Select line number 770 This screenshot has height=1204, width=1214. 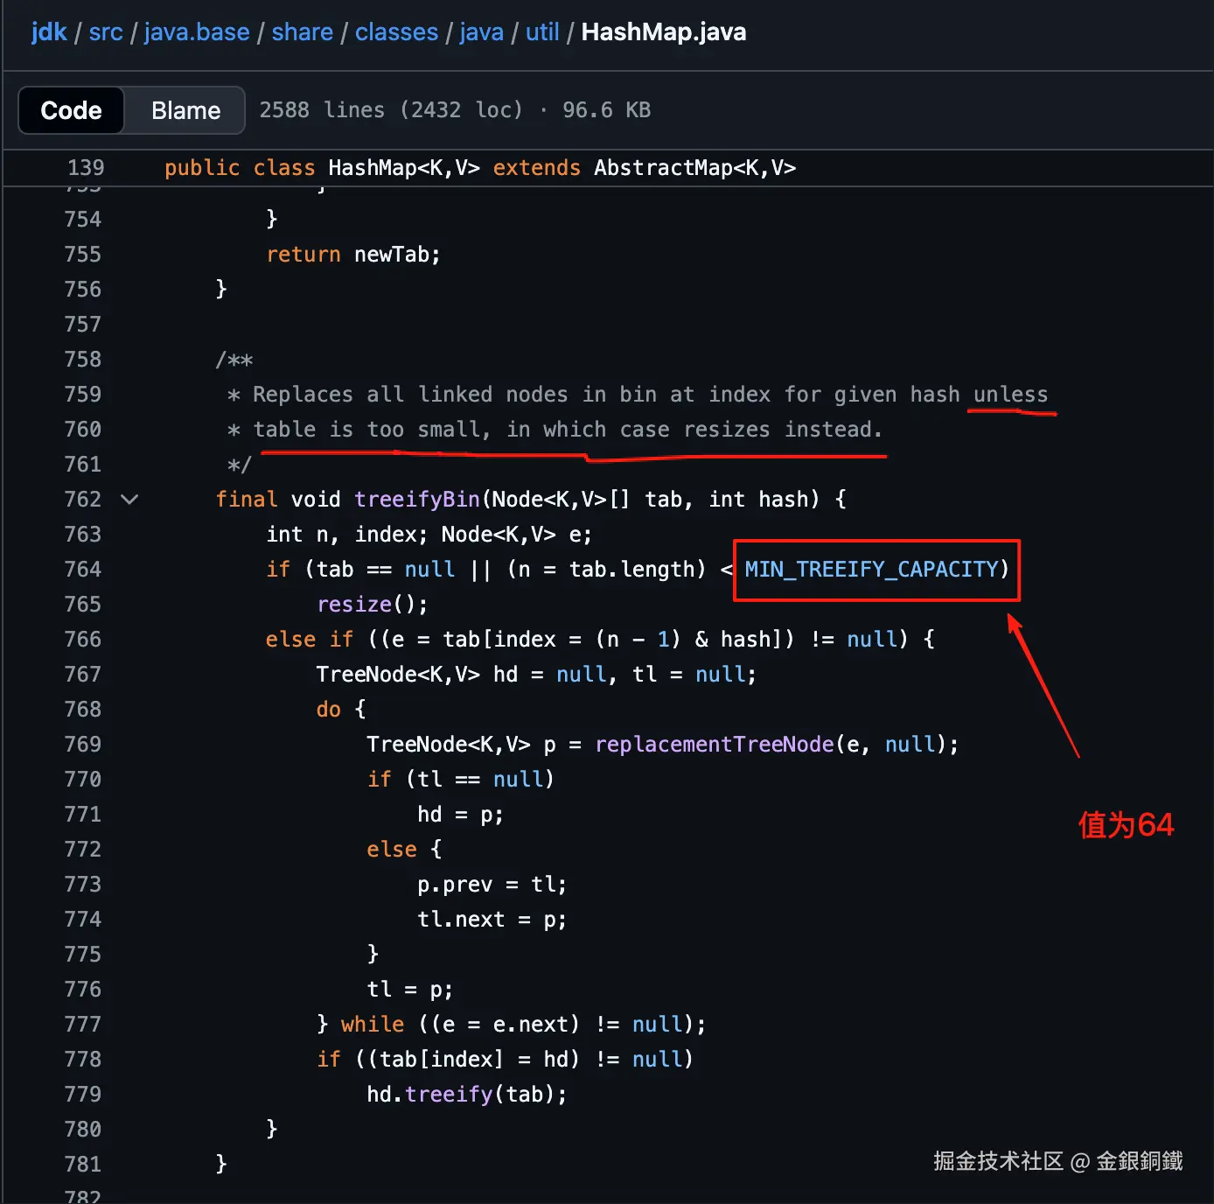[83, 780]
